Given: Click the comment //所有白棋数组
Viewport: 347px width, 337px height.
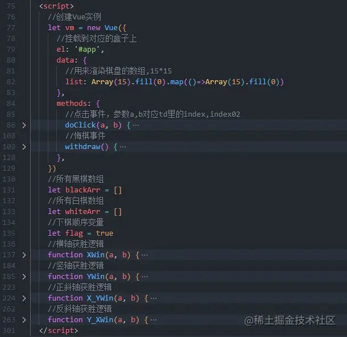Looking at the screenshot, I should [x=76, y=201].
